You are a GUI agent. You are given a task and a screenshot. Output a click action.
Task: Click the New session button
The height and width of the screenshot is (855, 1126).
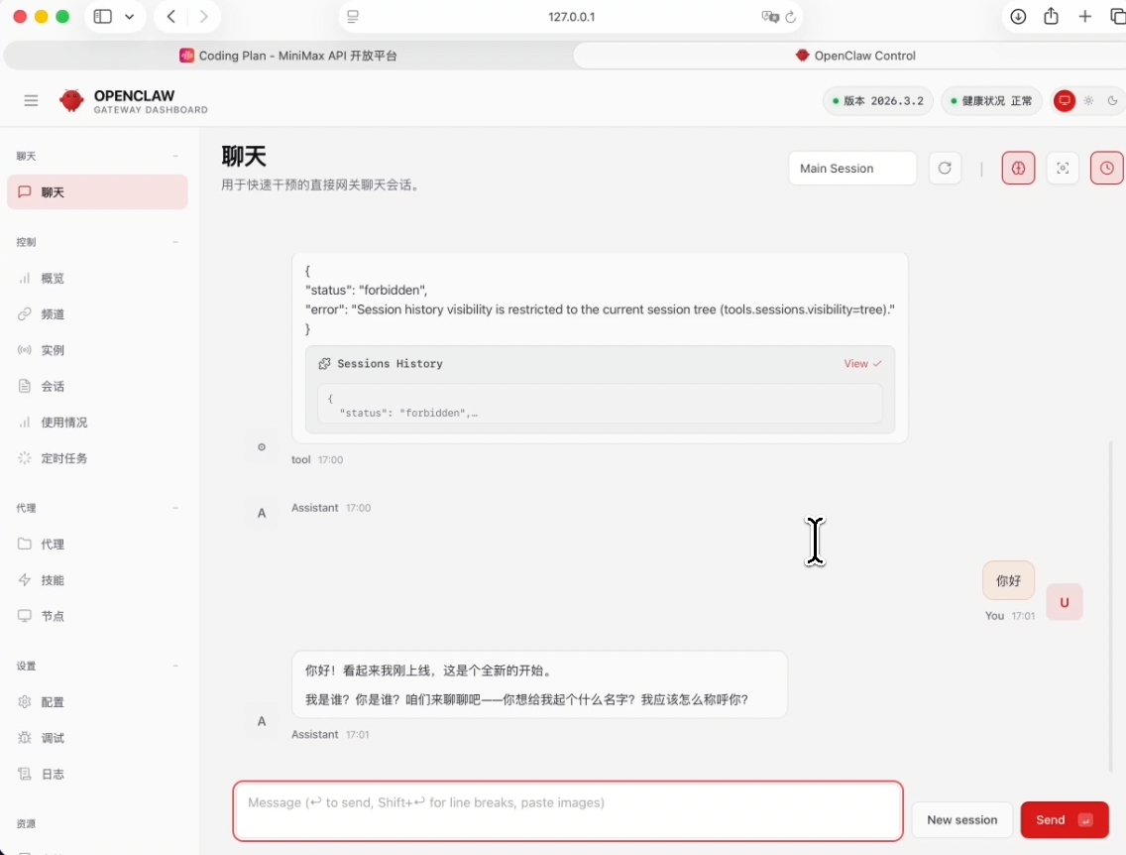[x=961, y=819]
